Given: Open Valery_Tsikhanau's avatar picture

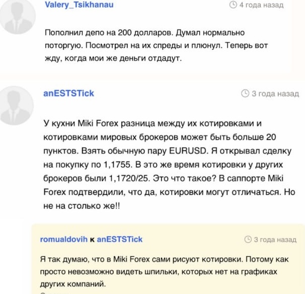Looking at the screenshot, I should coord(17,16).
